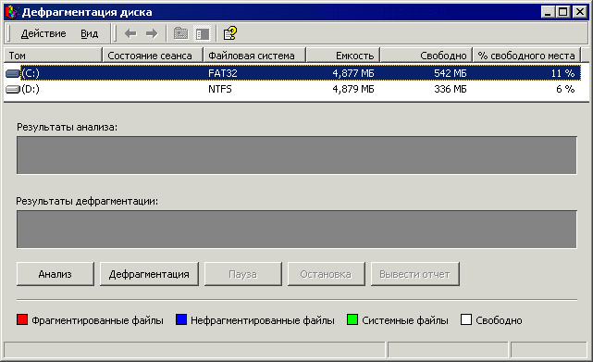Click the 11 % free space value
Screen dimensions: 593x362
coord(562,73)
